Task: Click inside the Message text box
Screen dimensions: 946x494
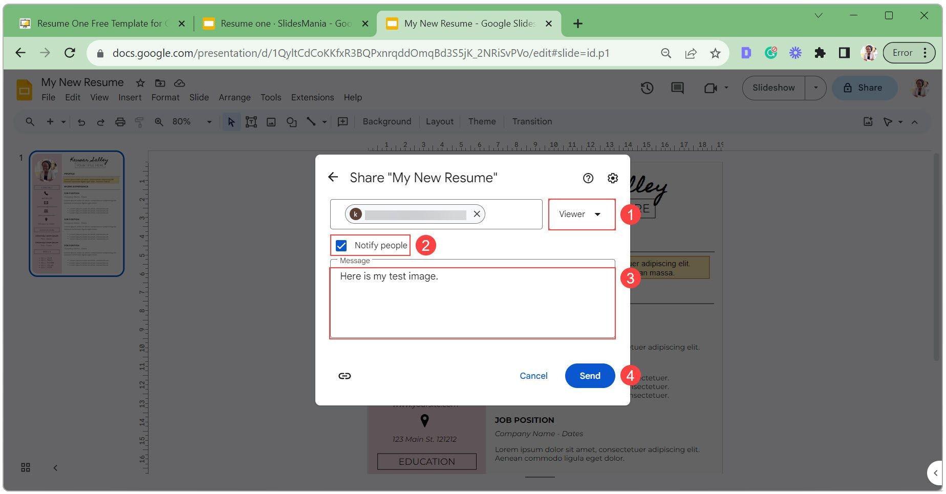Action: (472, 303)
